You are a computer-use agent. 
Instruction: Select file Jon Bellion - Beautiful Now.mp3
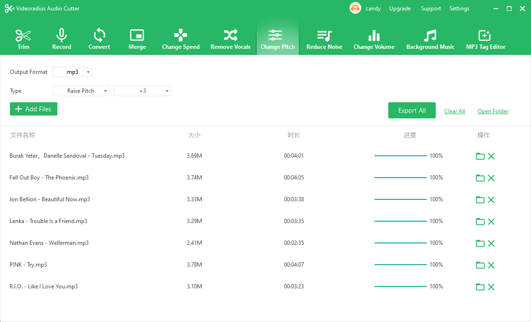(50, 199)
